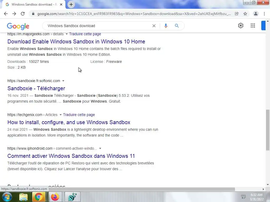Screen dimensions: 270x202
Task: Click Traduire cette page for majorgeeks result
Action: 85,34
